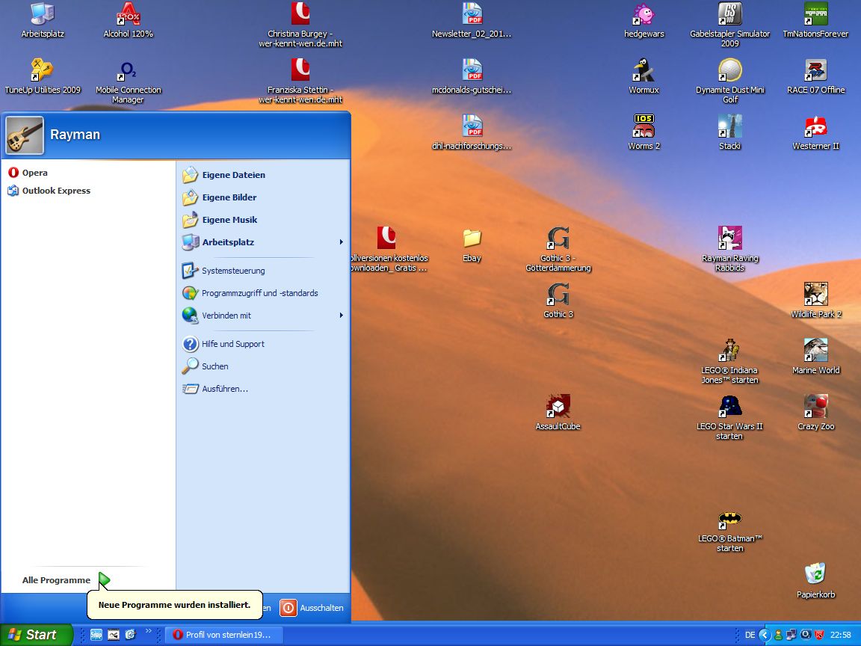Start LEGO Indiana Jones shortcut

point(729,361)
